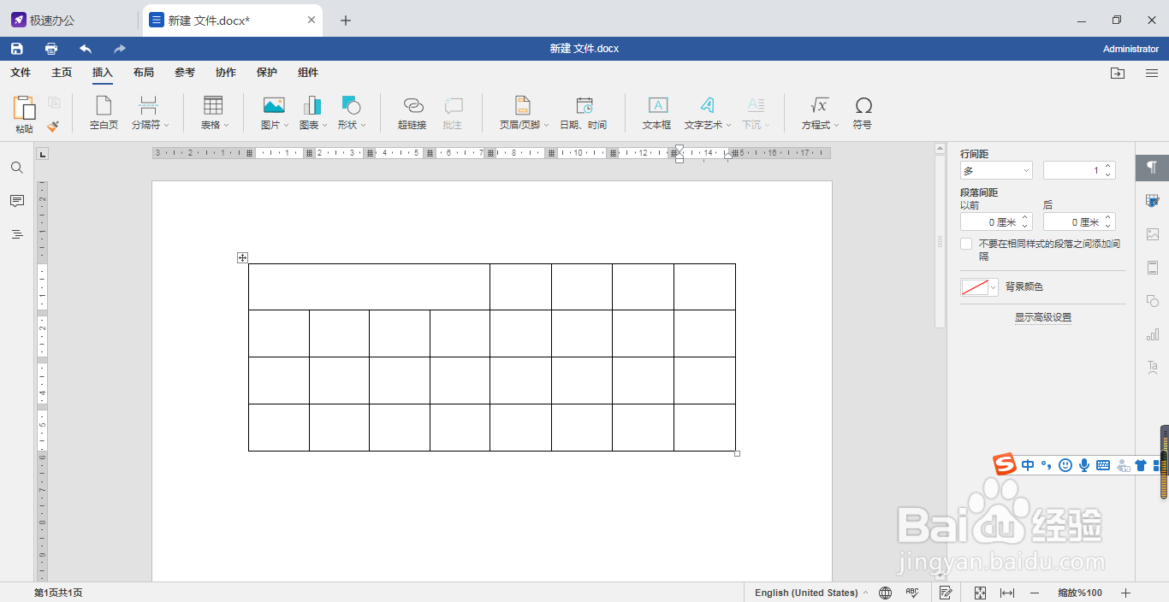Open background color swatch
This screenshot has width=1169, height=602.
(979, 287)
